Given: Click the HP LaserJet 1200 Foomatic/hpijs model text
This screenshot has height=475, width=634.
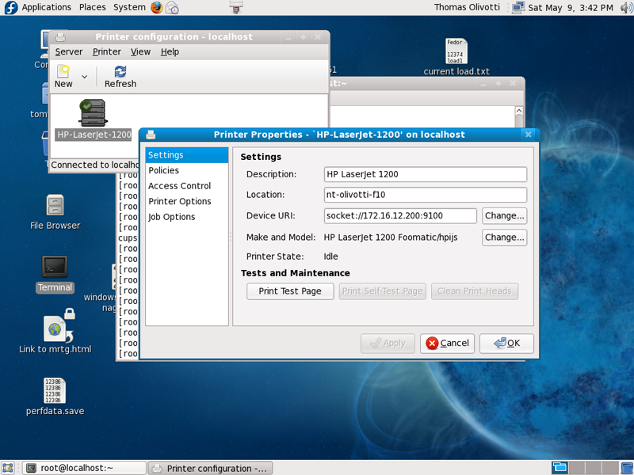Looking at the screenshot, I should point(391,237).
